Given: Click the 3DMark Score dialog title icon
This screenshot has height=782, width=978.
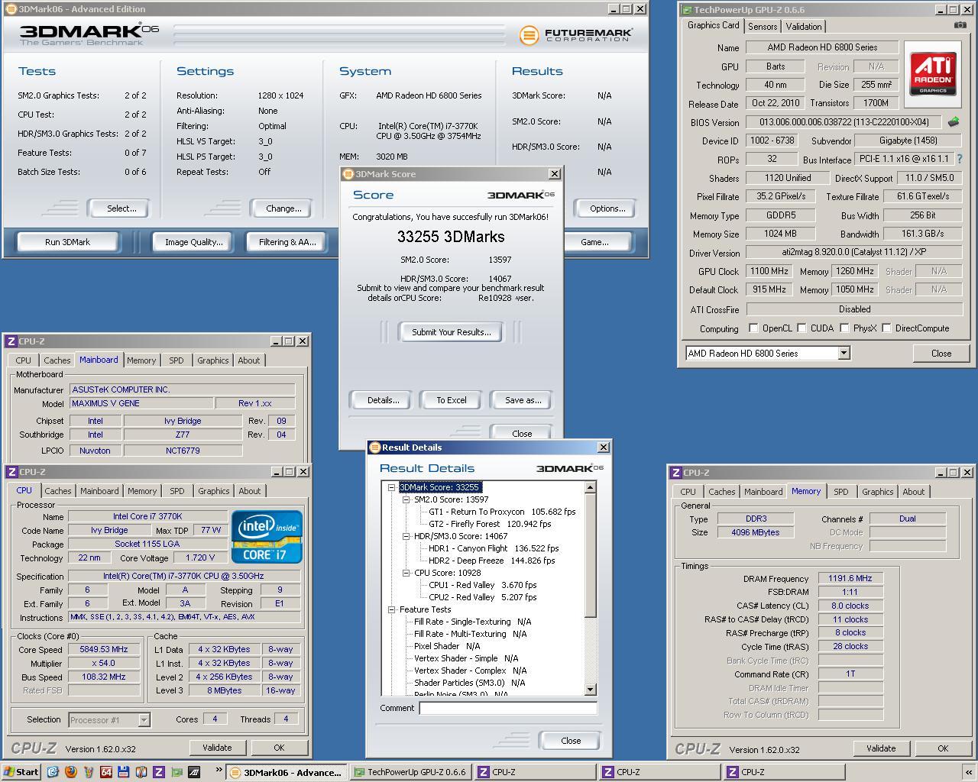Looking at the screenshot, I should coord(348,174).
